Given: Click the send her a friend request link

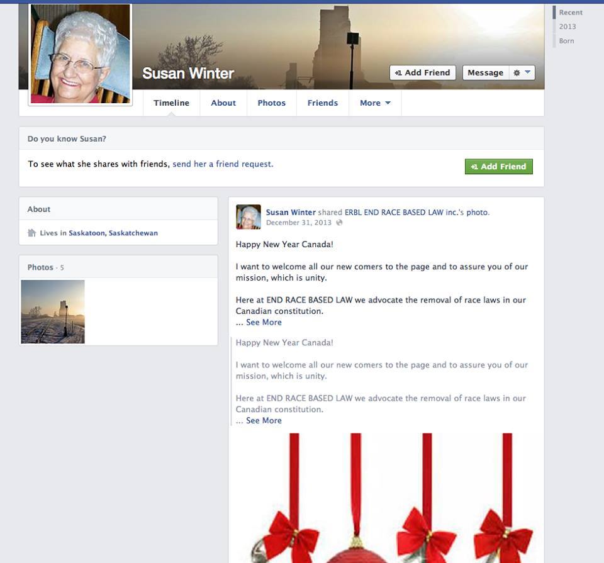Looking at the screenshot, I should [223, 164].
